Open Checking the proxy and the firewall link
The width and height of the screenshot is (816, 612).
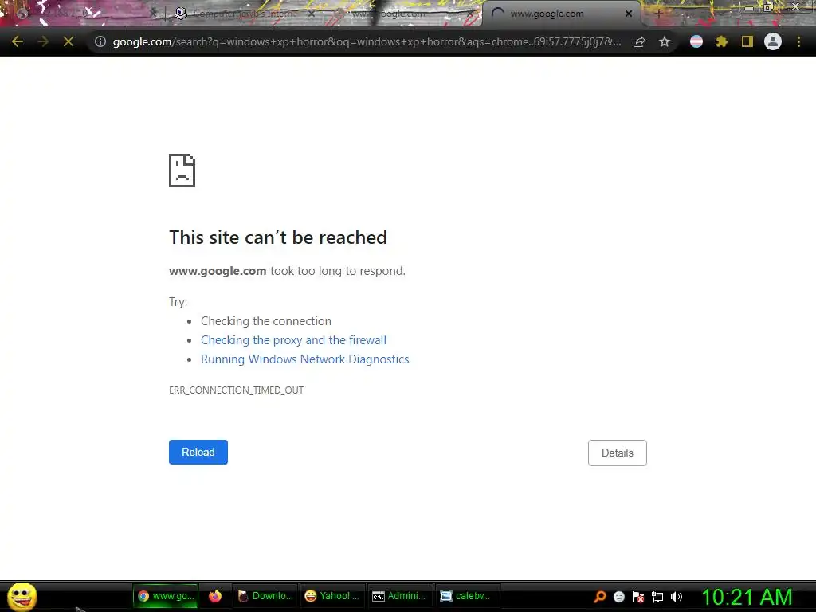pyautogui.click(x=293, y=340)
